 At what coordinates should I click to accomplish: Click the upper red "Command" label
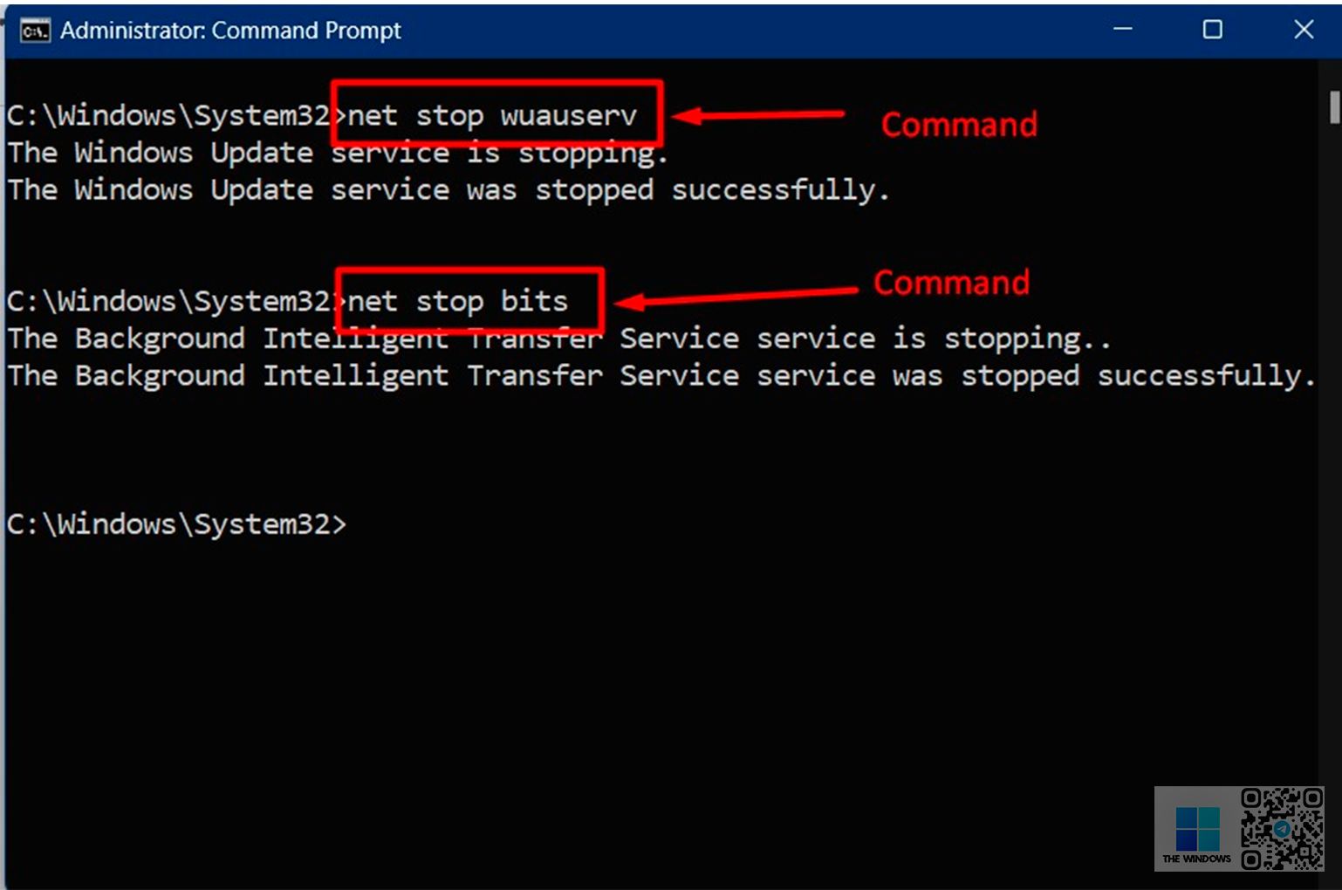(x=958, y=125)
